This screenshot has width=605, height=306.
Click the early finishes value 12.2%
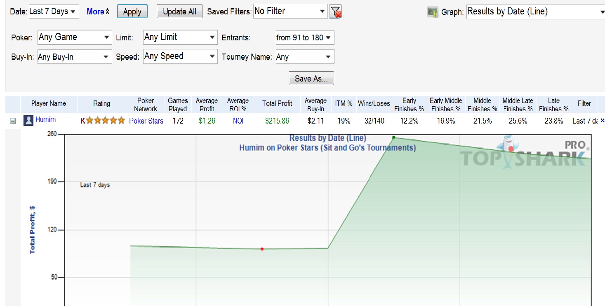409,121
